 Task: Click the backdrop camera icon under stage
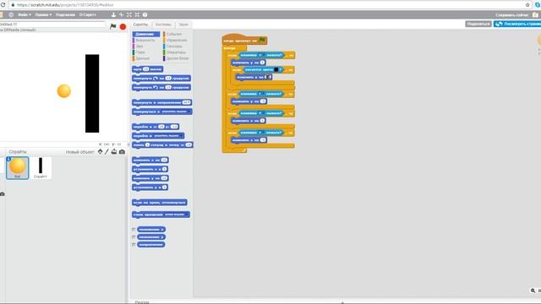[x=2, y=194]
